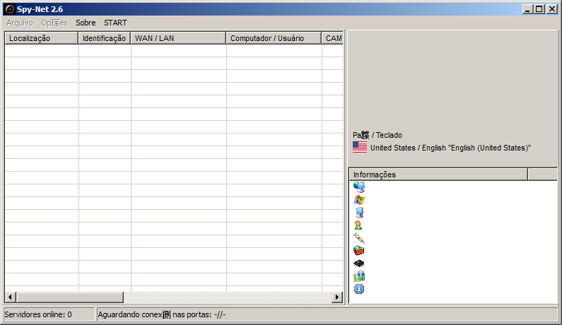
Task: Click the map with info badge icon
Action: pos(359,276)
